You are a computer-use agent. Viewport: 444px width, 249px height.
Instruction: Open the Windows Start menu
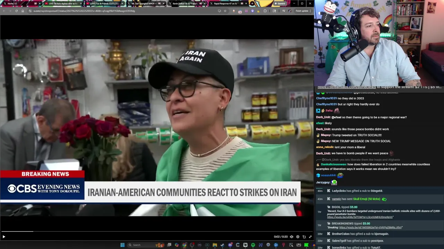coord(122,245)
